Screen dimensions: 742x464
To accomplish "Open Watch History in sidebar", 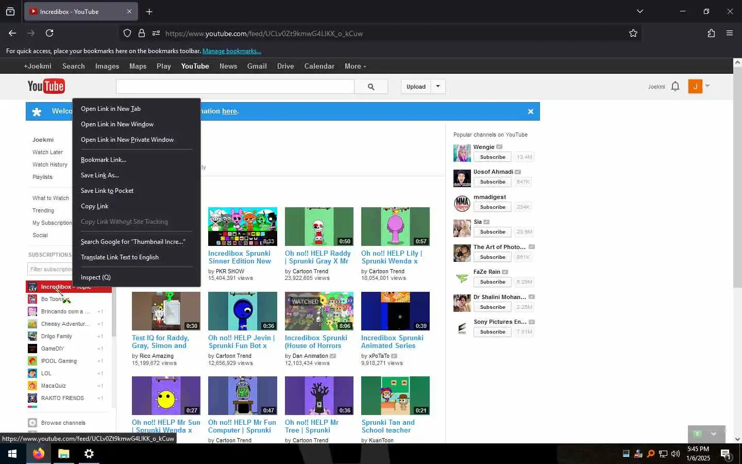I will click(x=50, y=164).
